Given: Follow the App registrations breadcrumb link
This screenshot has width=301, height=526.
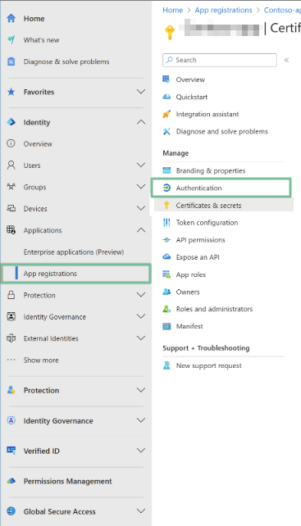Looking at the screenshot, I should (223, 10).
